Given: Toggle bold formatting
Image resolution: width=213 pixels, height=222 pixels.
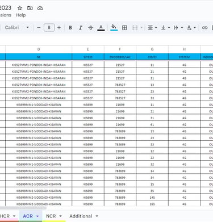Looking at the screenshot, I should 70,28.
